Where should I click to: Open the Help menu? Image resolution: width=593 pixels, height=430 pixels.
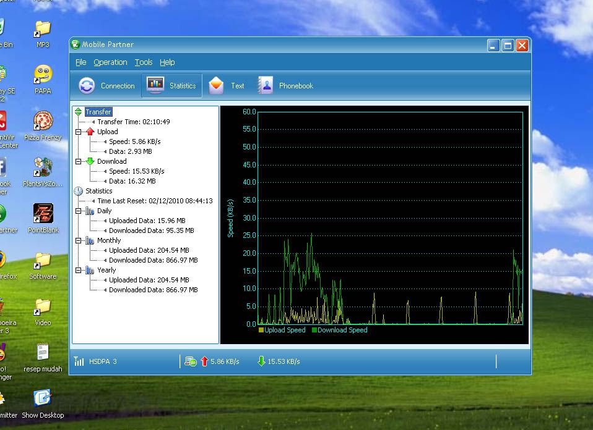point(167,62)
